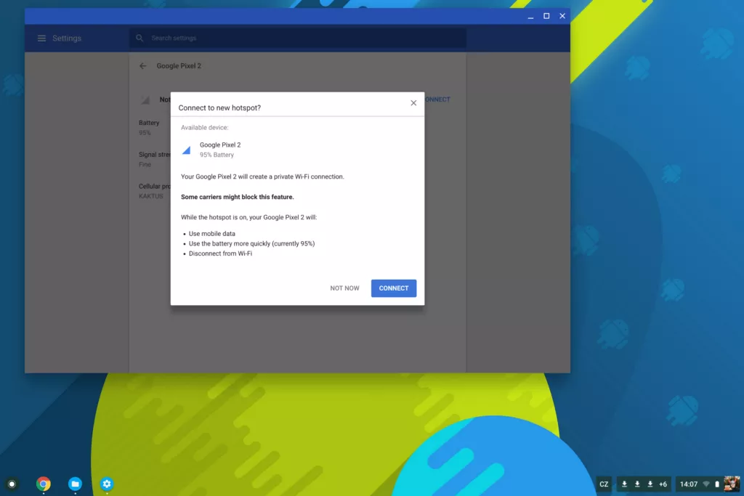The image size is (744, 496).
Task: Open the launcher circle on the shelf
Action: 12,484
